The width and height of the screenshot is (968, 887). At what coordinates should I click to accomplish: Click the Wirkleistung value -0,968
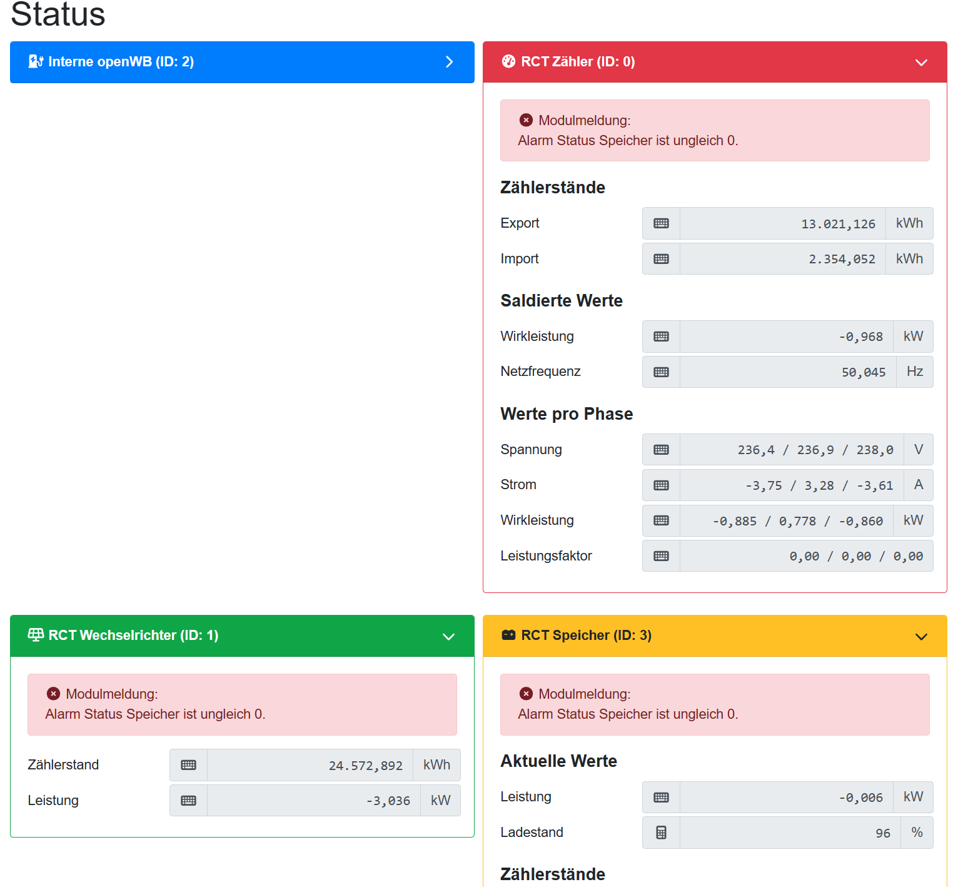(786, 337)
